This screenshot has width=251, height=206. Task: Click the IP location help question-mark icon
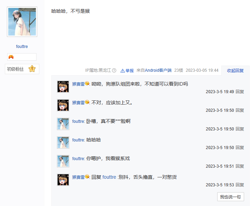[114, 70]
